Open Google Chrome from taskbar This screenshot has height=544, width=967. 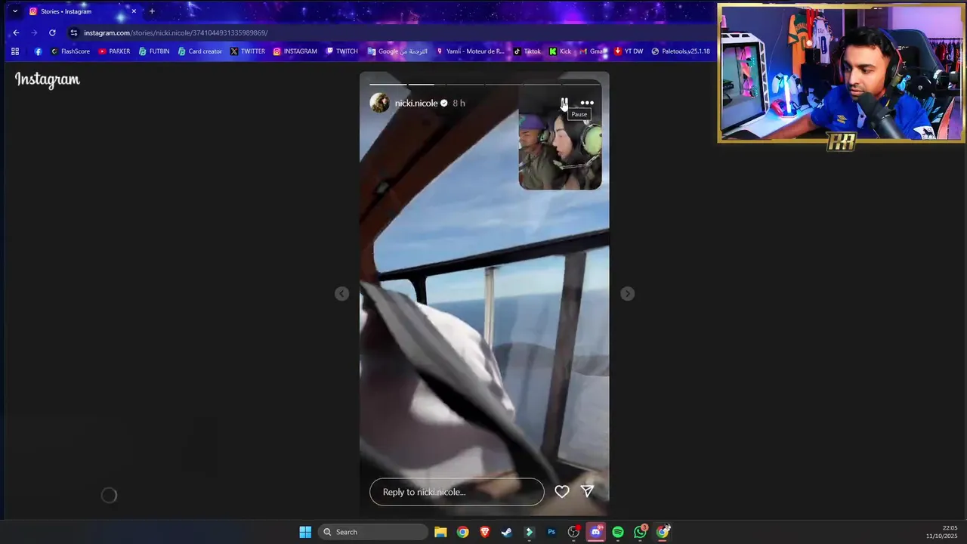pos(462,532)
